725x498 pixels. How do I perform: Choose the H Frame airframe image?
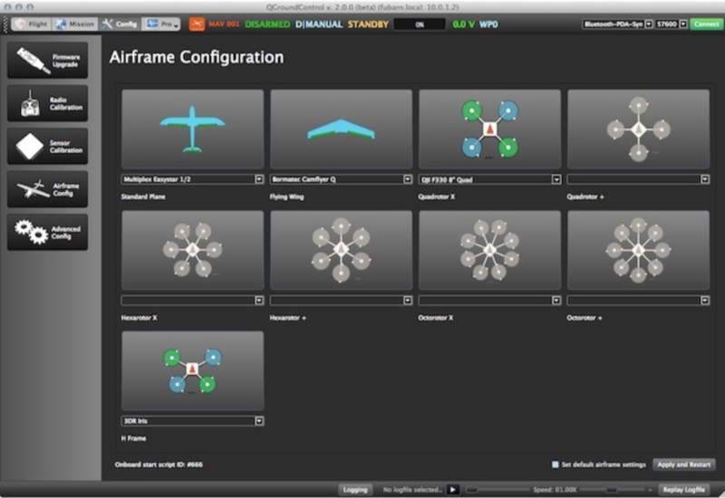192,370
